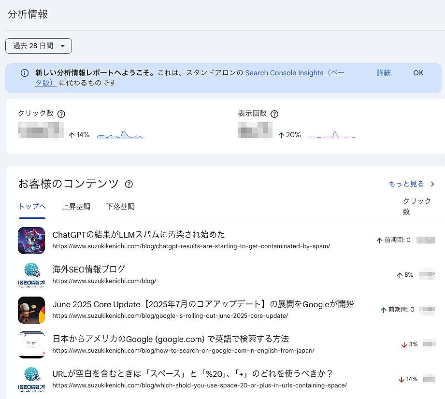This screenshot has height=399, width=445.
Task: Click the help icon beside 表示回数
Action: pos(274,114)
